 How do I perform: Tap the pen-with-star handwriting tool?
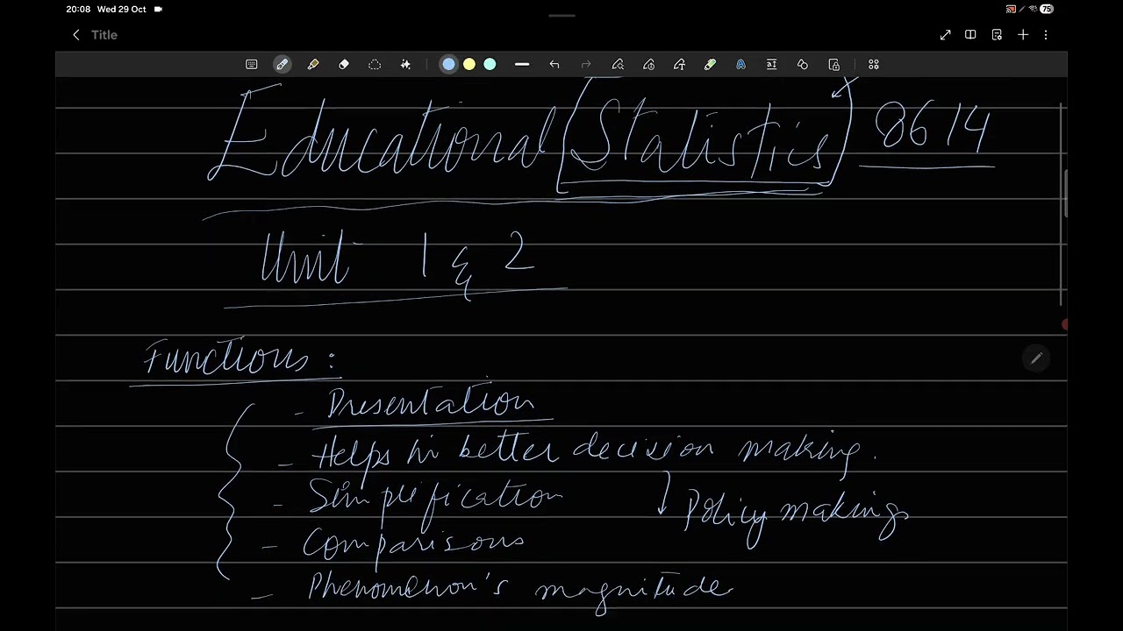618,64
